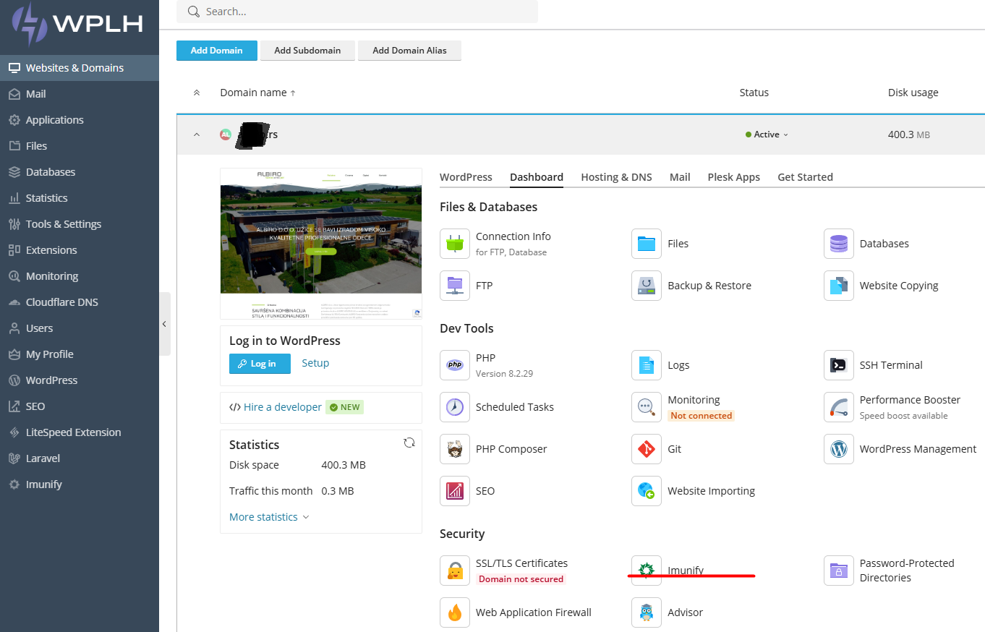Switch to the Hosting & DNS tab
The height and width of the screenshot is (632, 985).
click(616, 177)
